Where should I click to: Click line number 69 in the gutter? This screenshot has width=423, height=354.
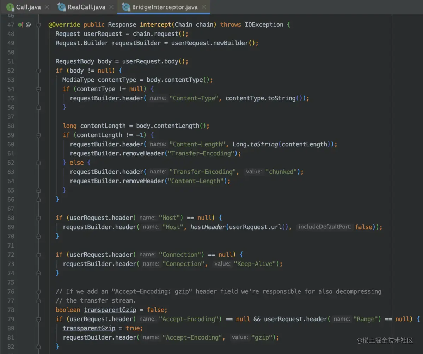point(11,227)
